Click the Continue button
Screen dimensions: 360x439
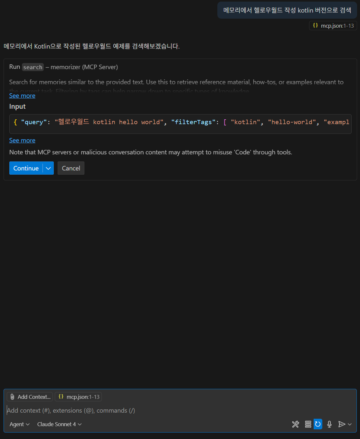[26, 168]
